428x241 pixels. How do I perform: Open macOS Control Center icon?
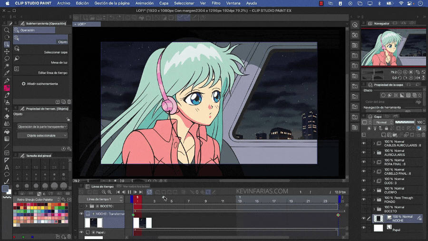coord(410,3)
